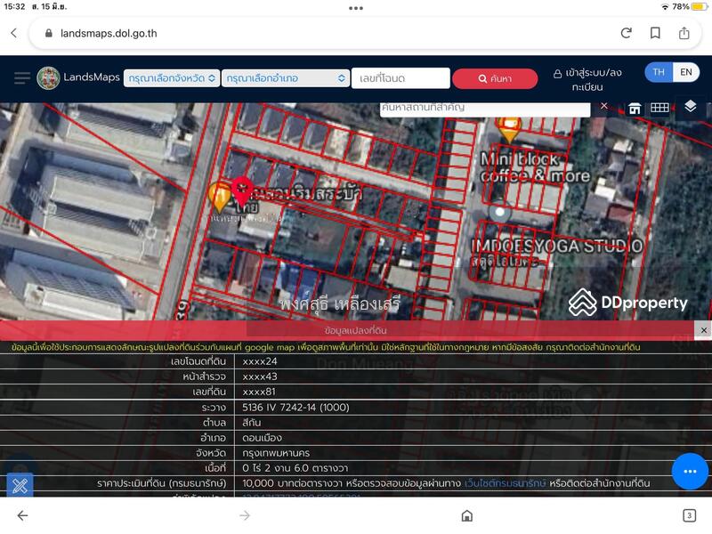Switch language to TH
The image size is (712, 534).
click(659, 73)
